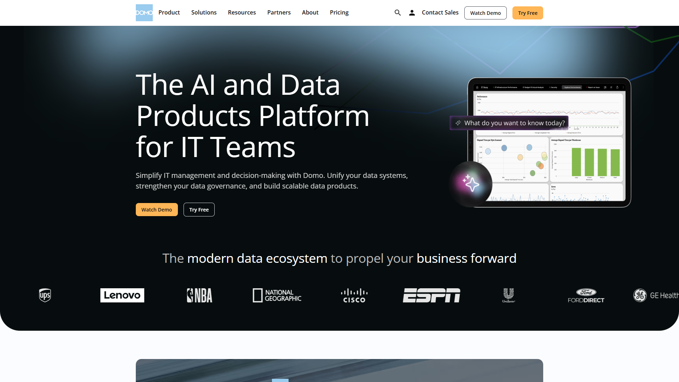The height and width of the screenshot is (382, 679).
Task: Click the Domo logo
Action: pyautogui.click(x=144, y=12)
